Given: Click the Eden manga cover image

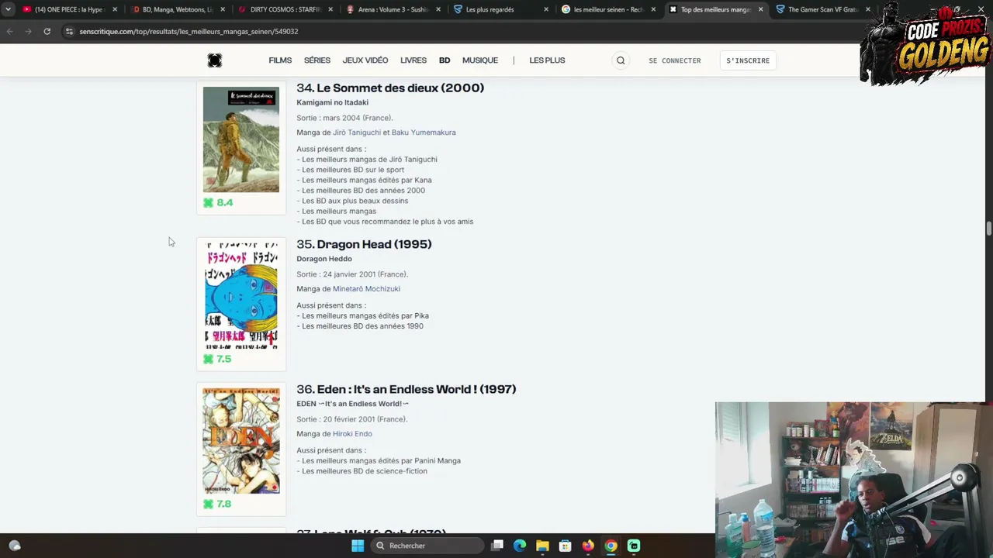Looking at the screenshot, I should coord(241,441).
